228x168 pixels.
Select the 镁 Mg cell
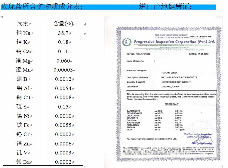click(23, 61)
